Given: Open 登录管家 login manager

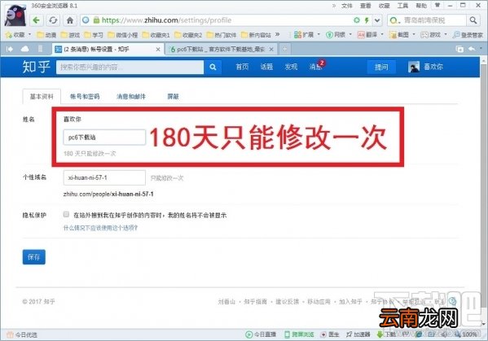Looking at the screenshot, I should click(x=468, y=34).
